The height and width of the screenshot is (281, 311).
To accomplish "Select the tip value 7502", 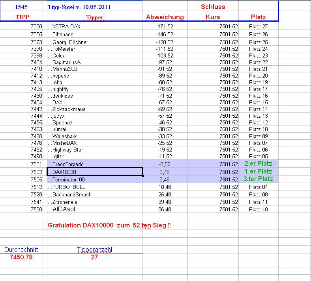I will click(21, 172).
